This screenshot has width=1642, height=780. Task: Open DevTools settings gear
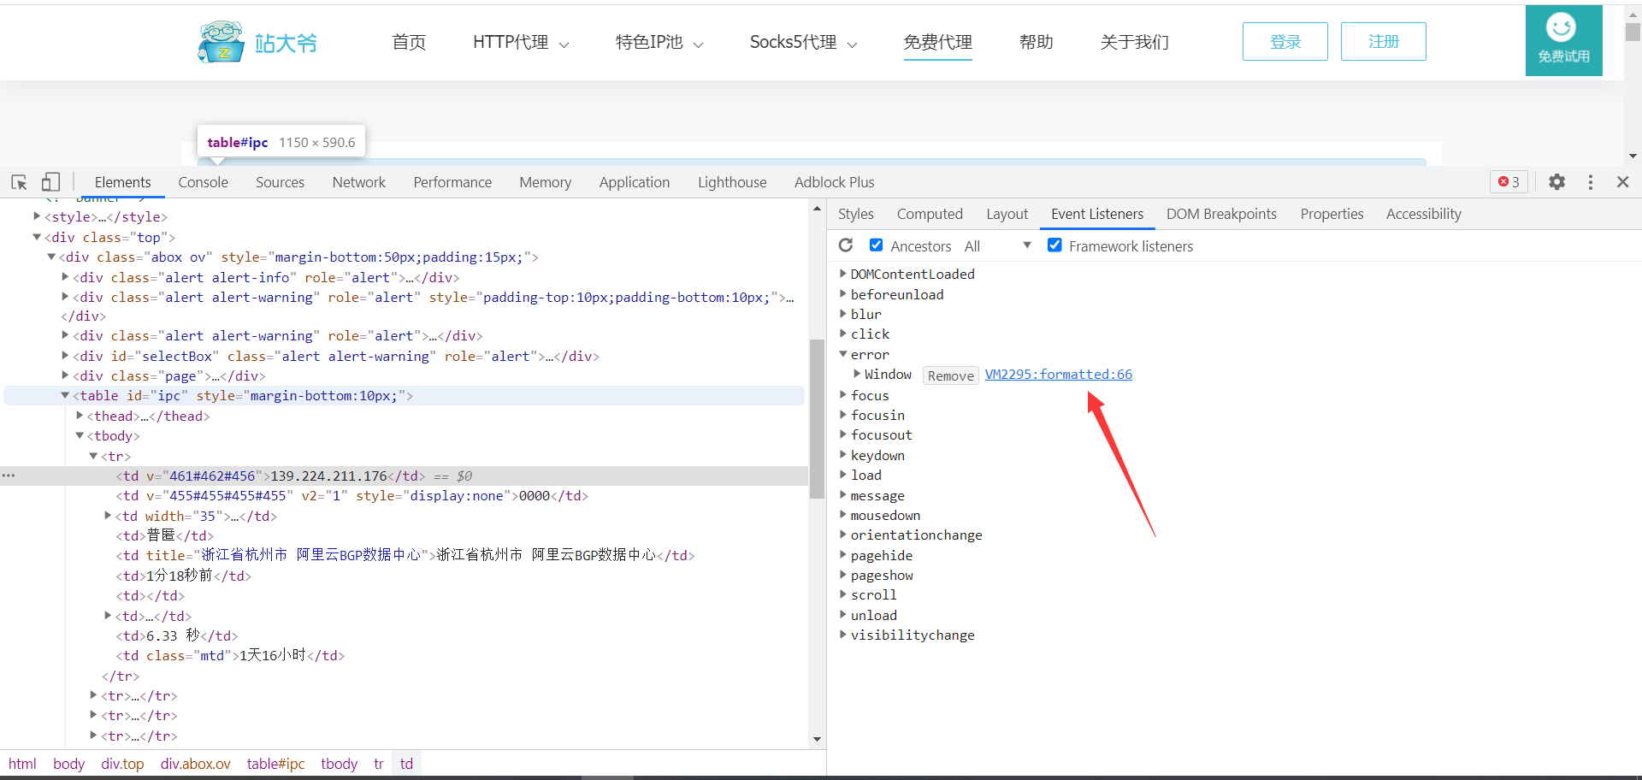click(x=1556, y=182)
